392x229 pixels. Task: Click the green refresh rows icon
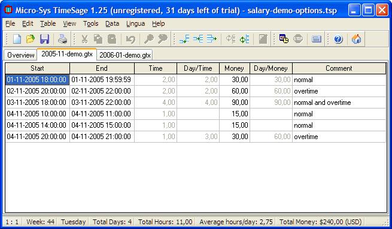(x=244, y=39)
